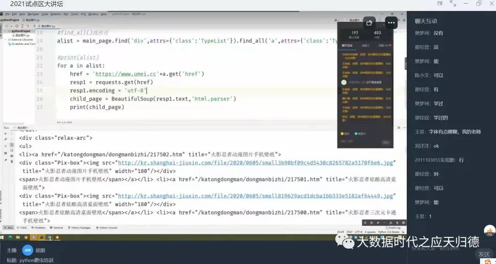Screen dimensions: 496x264
Task: Click the 'for a in alist:' line
Action: (x=81, y=66)
